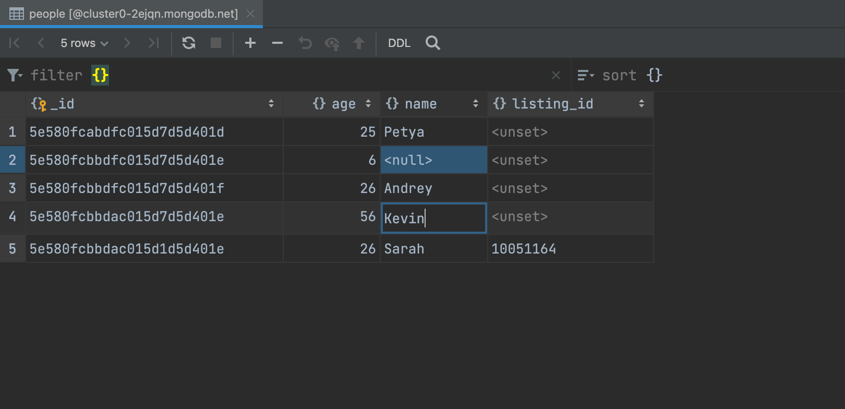Image resolution: width=845 pixels, height=409 pixels.
Task: Add a new row with plus icon
Action: pos(250,43)
